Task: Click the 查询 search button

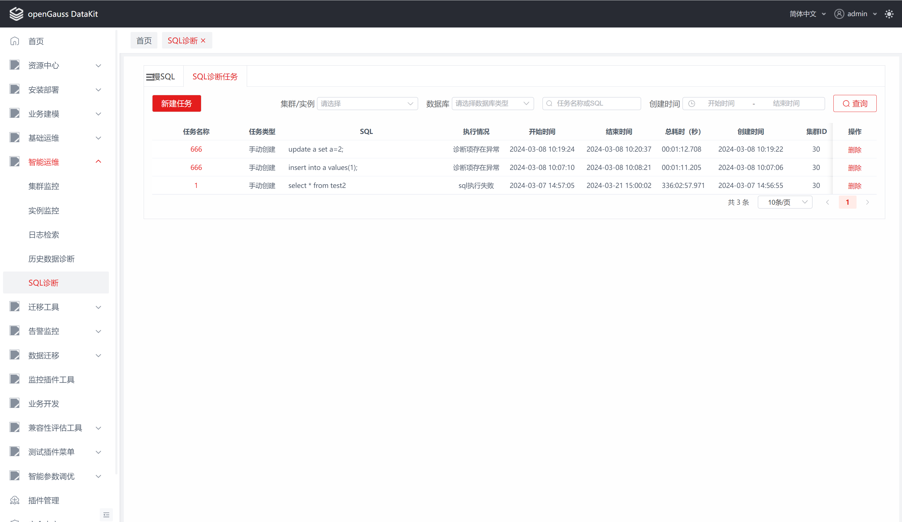Action: click(x=854, y=103)
